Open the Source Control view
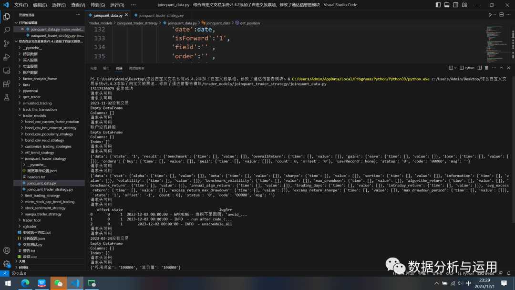Image resolution: width=515 pixels, height=290 pixels. pyautogui.click(x=7, y=43)
